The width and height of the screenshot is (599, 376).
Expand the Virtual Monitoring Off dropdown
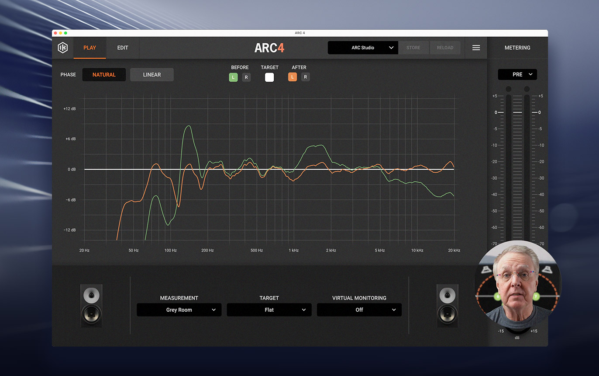pyautogui.click(x=359, y=310)
